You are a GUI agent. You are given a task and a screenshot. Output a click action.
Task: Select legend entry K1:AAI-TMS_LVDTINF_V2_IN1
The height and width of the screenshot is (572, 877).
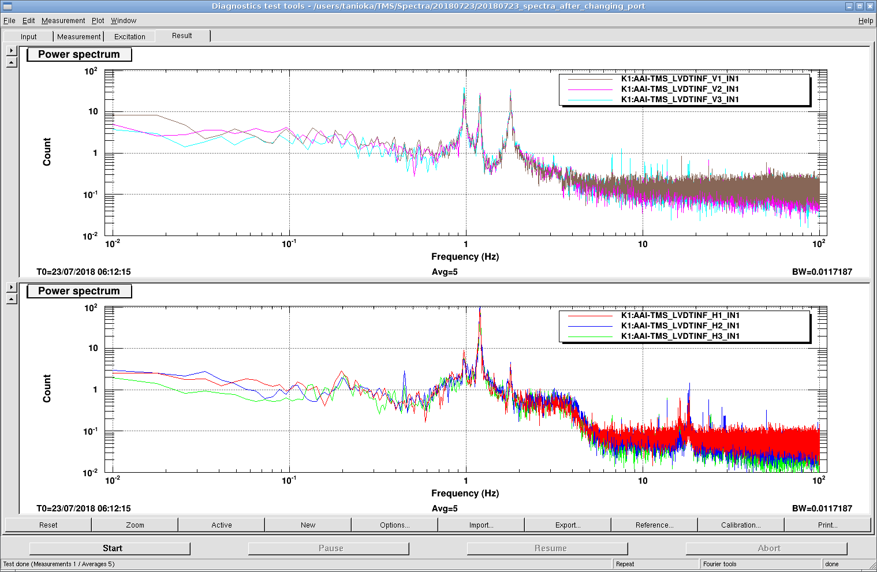click(x=680, y=89)
